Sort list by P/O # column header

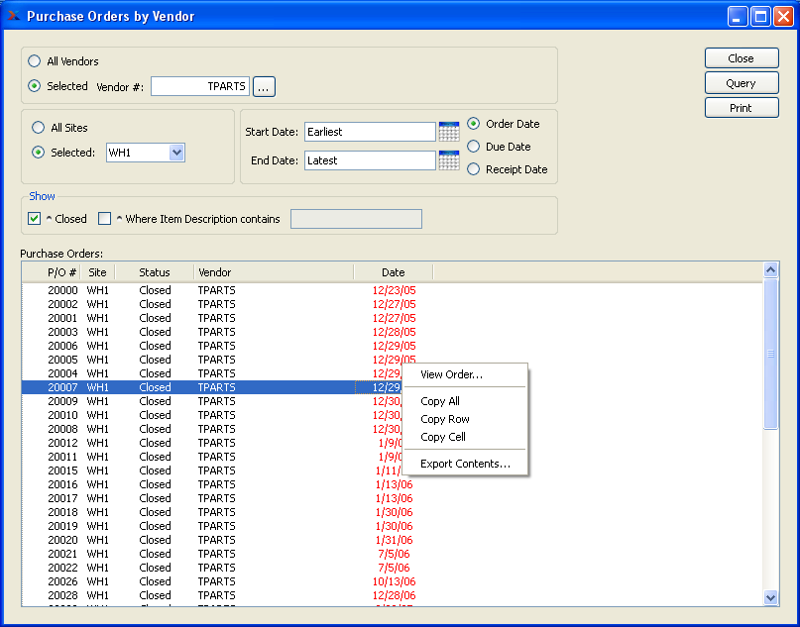61,272
